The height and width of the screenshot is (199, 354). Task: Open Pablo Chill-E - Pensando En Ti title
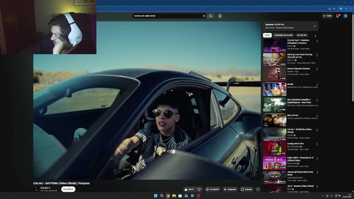click(x=300, y=159)
